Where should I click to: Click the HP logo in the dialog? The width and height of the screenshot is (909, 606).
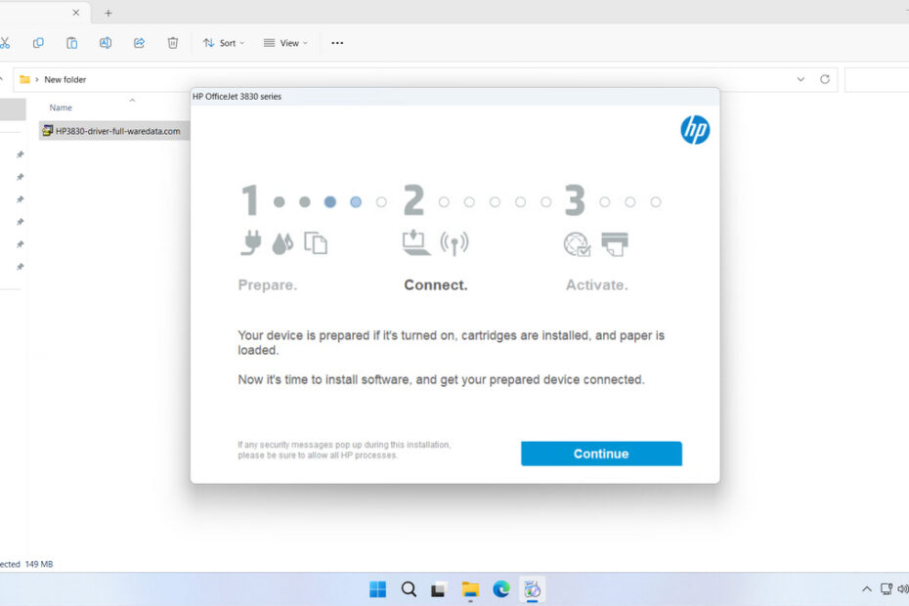coord(695,130)
